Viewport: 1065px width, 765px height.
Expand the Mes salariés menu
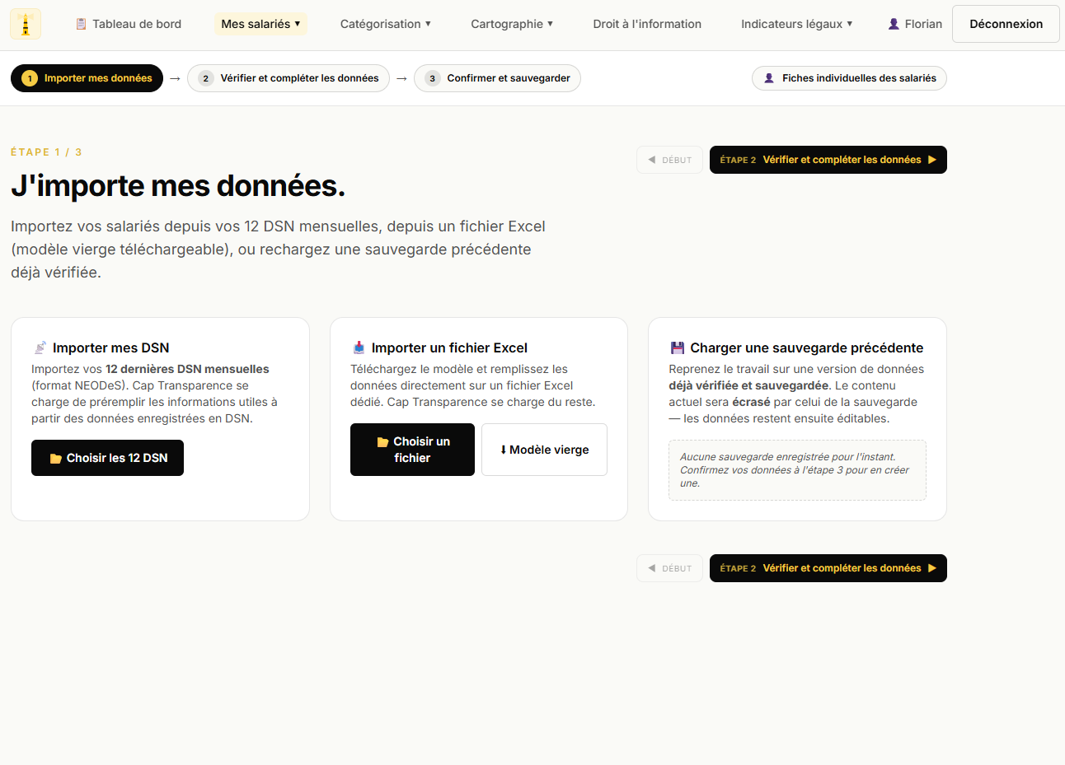(x=260, y=24)
